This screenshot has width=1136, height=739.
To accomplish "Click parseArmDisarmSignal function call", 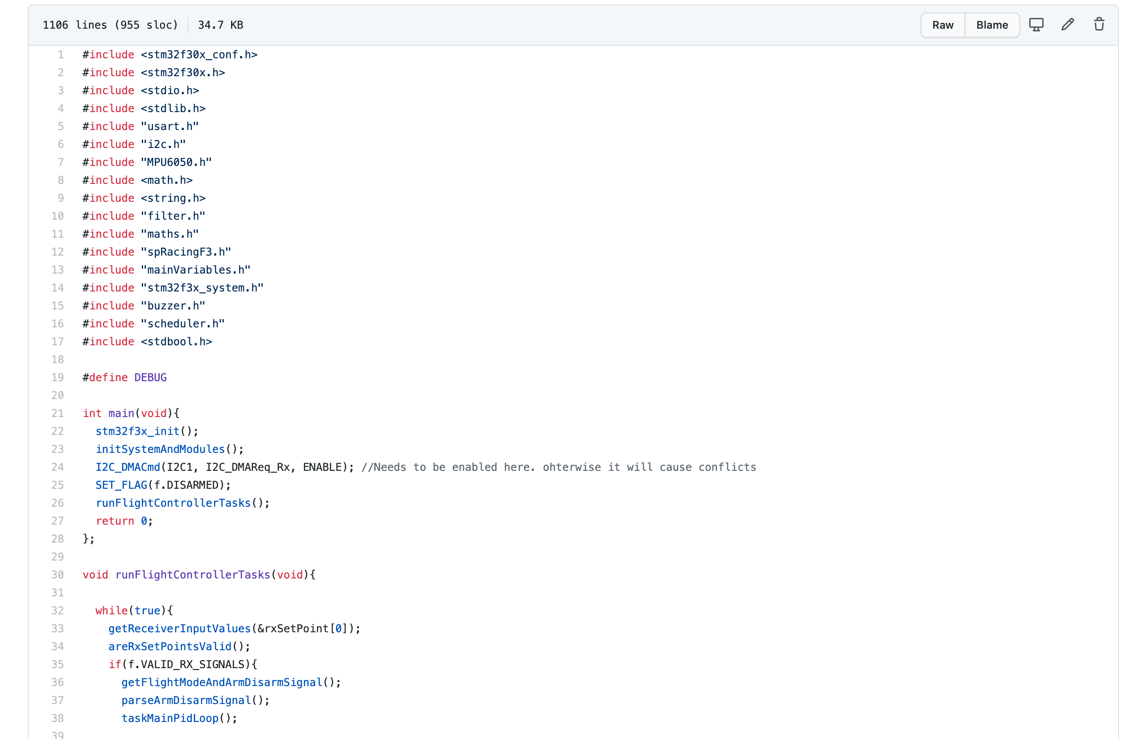I will pos(186,700).
